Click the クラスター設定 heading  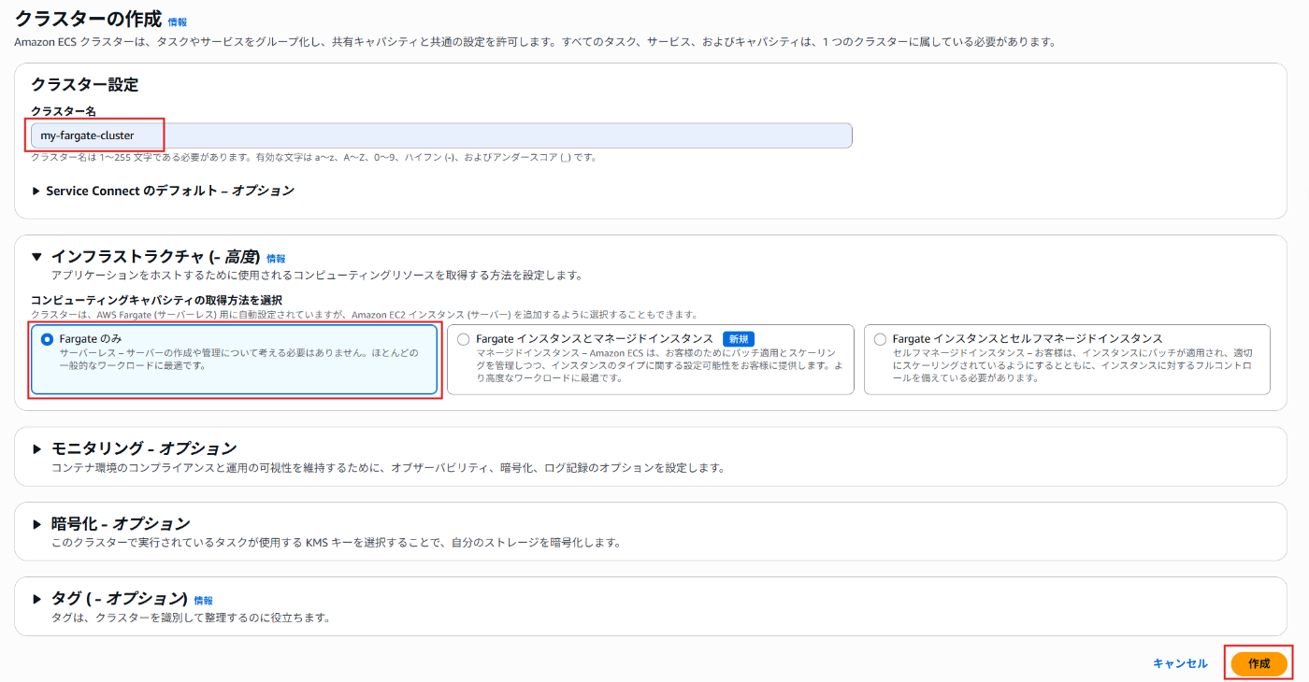[x=85, y=85]
